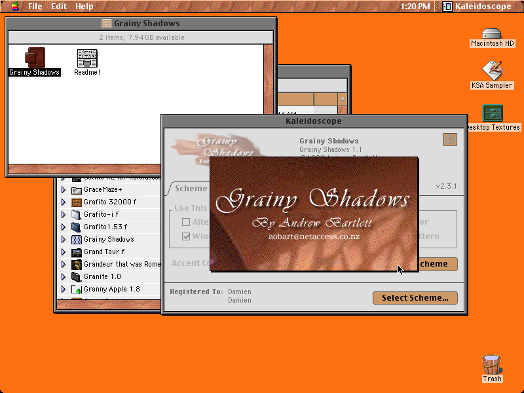
Task: Click the menu bar clock
Action: click(415, 7)
